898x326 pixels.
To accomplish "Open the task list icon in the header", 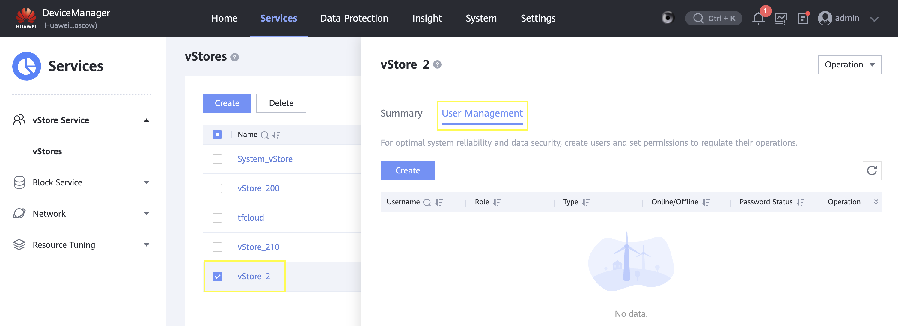I will (x=802, y=18).
